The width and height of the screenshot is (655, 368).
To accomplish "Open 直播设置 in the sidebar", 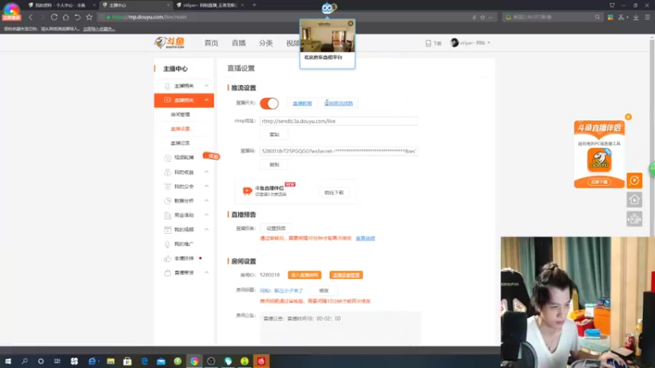I will (180, 128).
